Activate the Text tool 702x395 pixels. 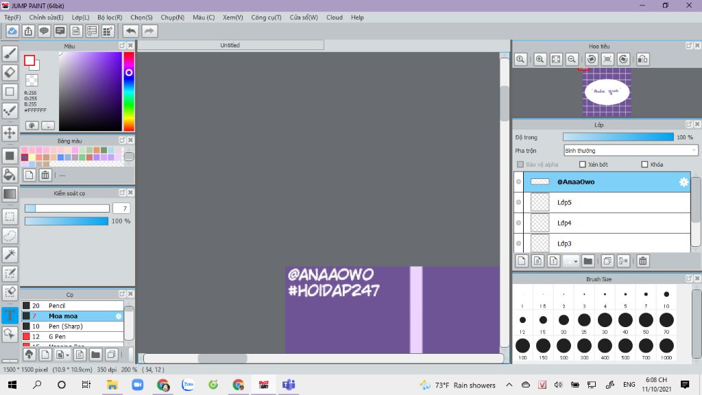coord(10,315)
